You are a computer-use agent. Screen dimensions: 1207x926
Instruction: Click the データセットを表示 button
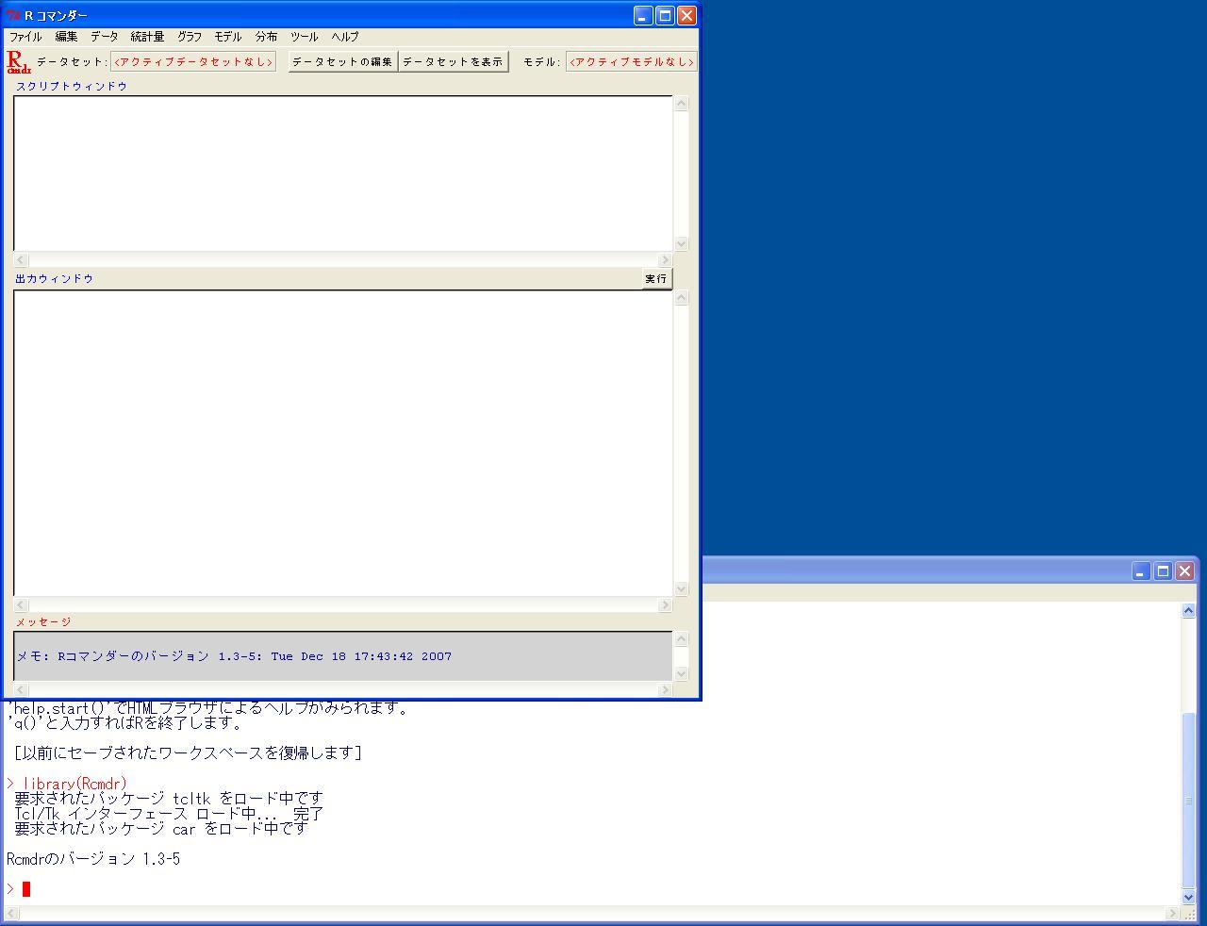pos(454,62)
